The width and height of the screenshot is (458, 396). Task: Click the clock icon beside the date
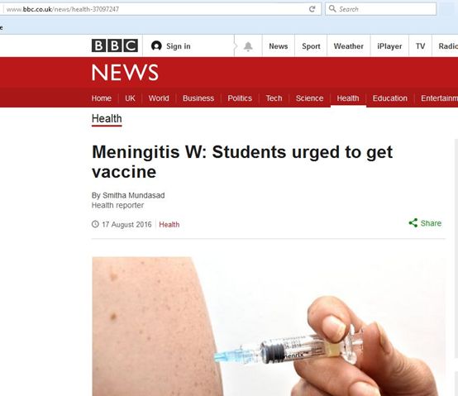[x=95, y=224]
